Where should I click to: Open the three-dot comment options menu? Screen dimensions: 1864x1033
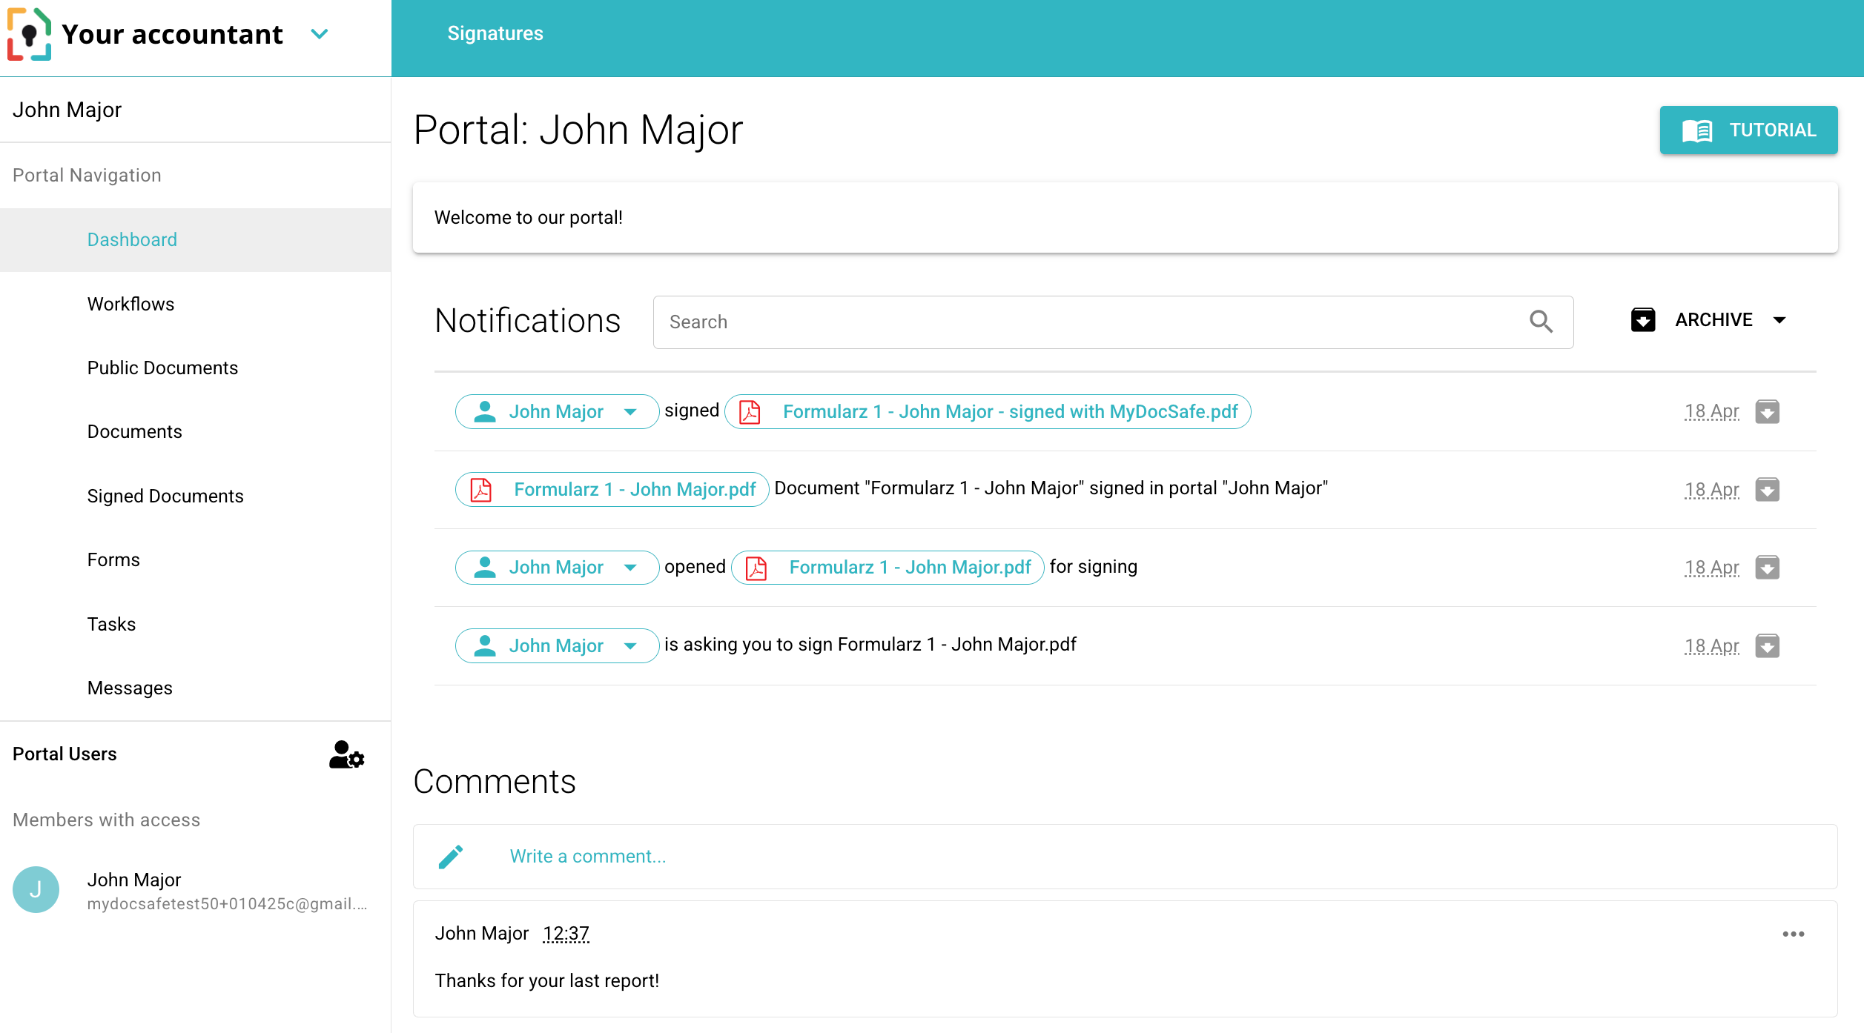[1793, 934]
